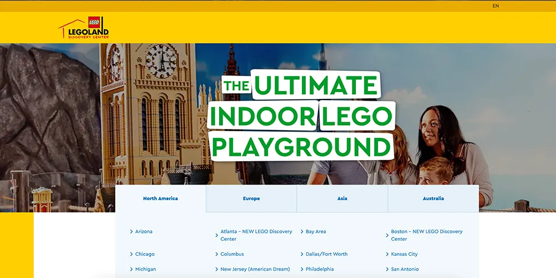556x278 pixels.
Task: Select New Jersey (American Dream) location
Action: tap(255, 269)
